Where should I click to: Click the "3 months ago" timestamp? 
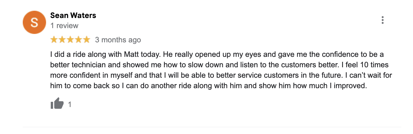click(118, 40)
